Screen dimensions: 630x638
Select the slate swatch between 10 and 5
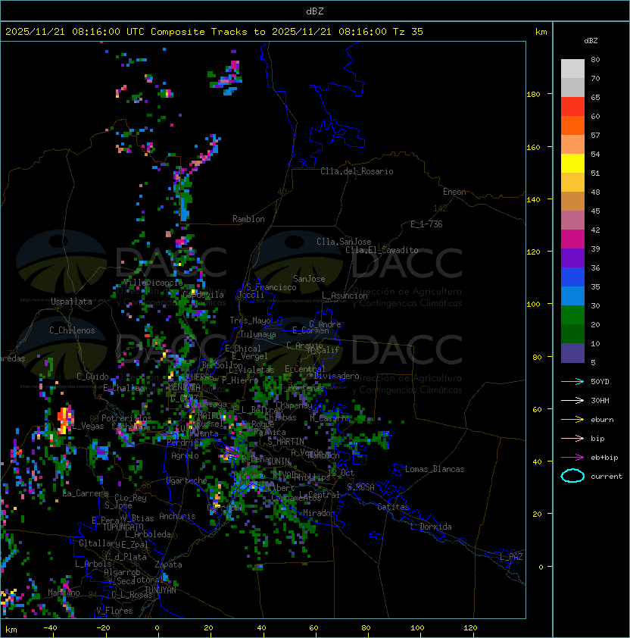(572, 353)
